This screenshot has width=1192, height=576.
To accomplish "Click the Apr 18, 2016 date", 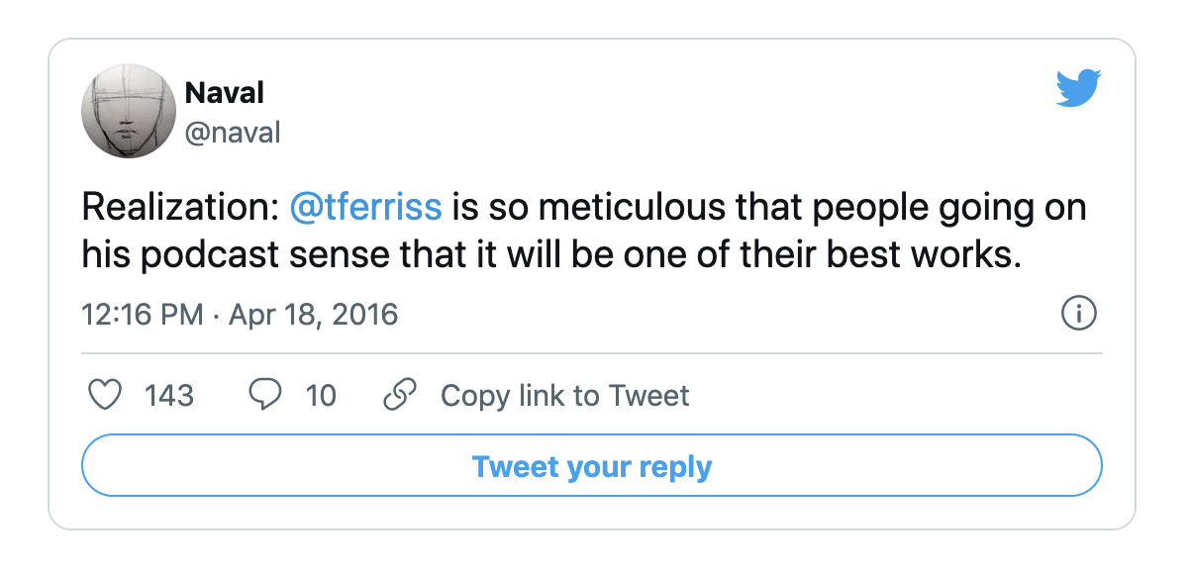I will pos(313,316).
